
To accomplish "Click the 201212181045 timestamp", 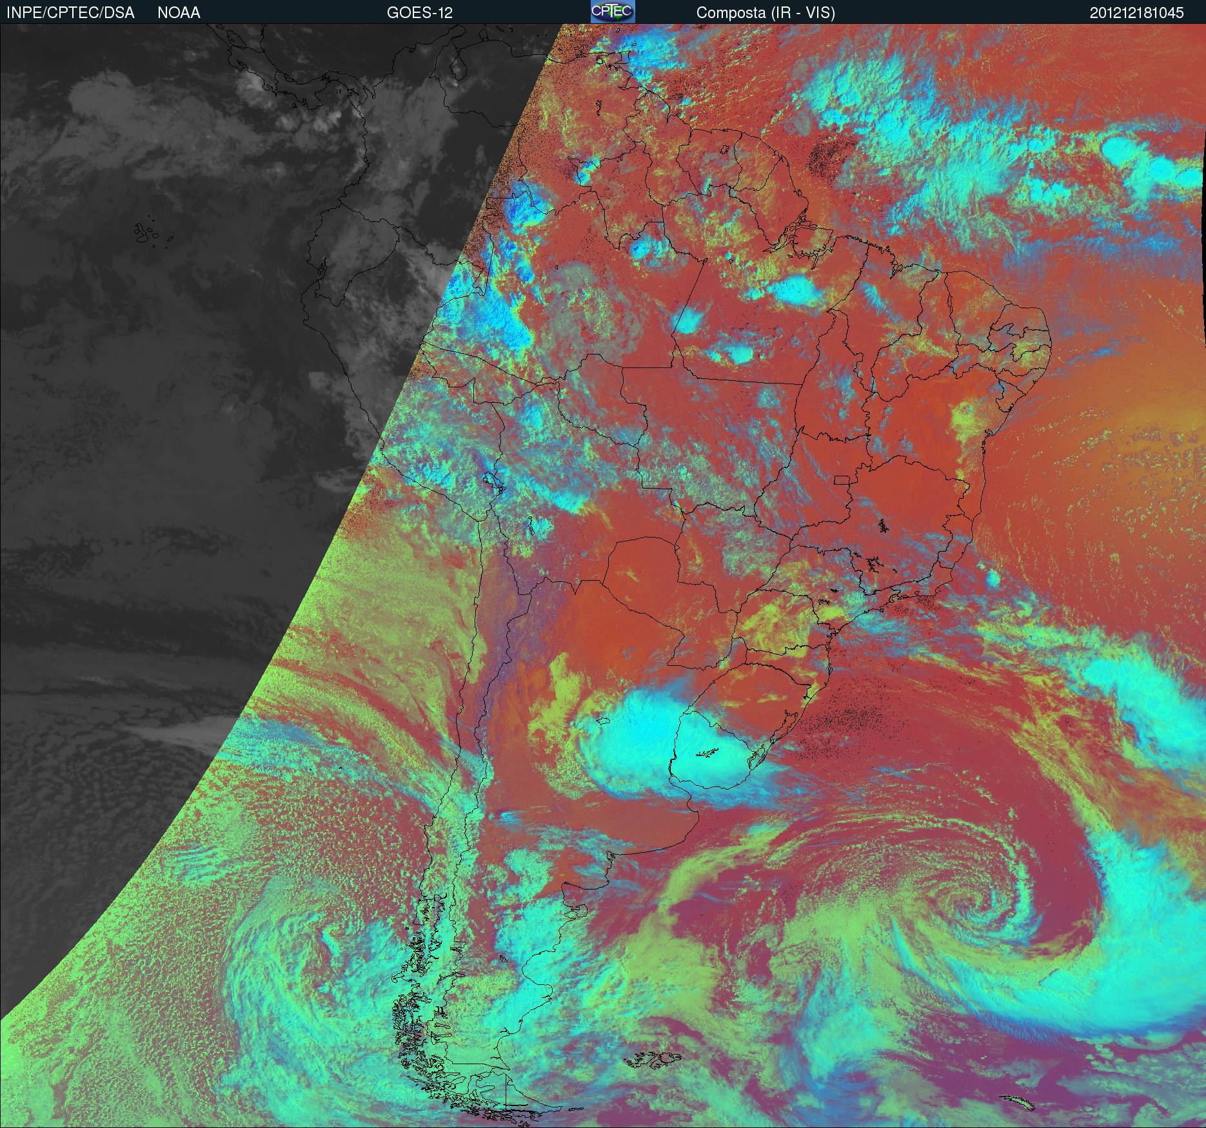I will point(1138,13).
